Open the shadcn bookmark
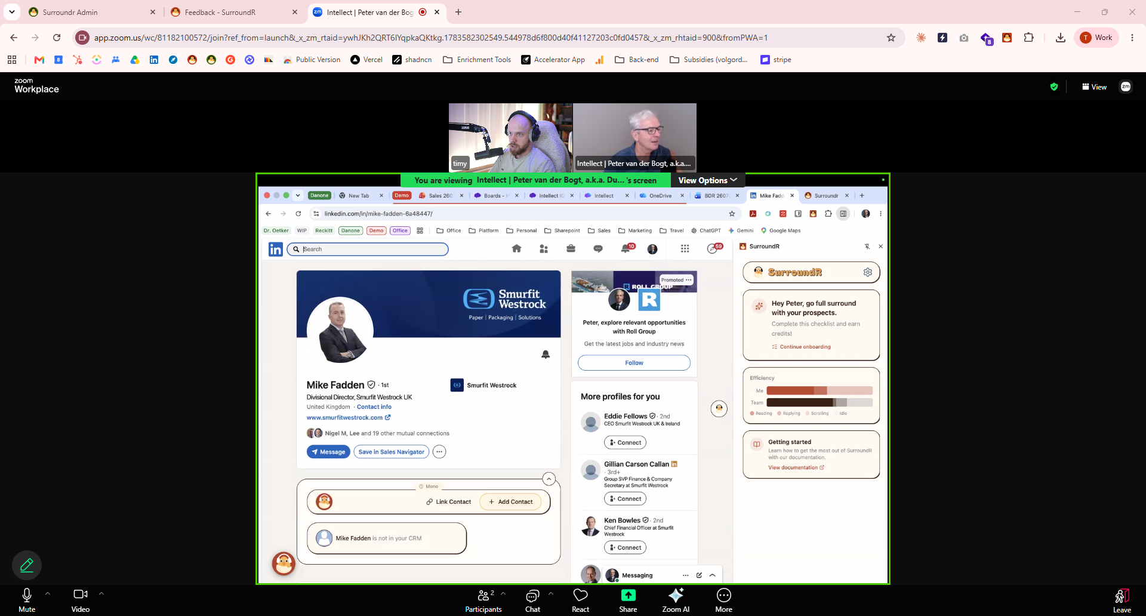The height and width of the screenshot is (616, 1146). [412, 60]
